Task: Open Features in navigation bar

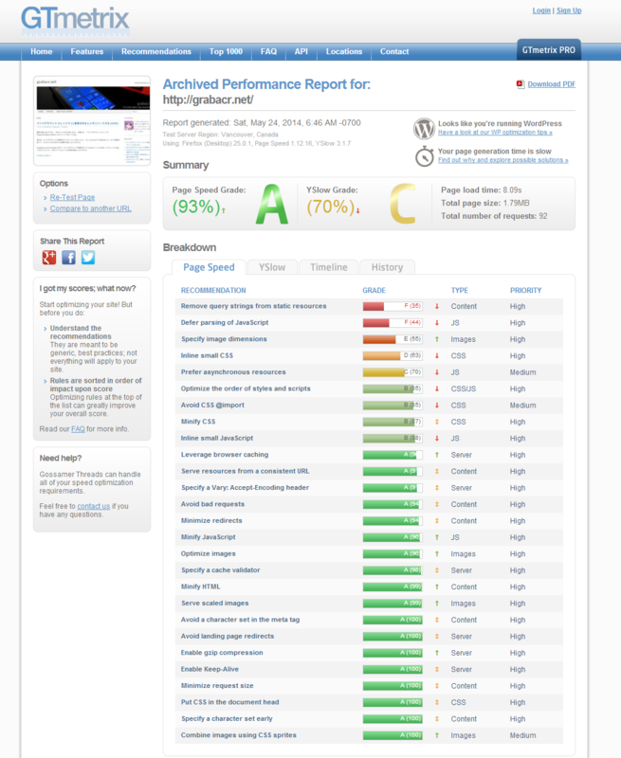Action: (87, 52)
